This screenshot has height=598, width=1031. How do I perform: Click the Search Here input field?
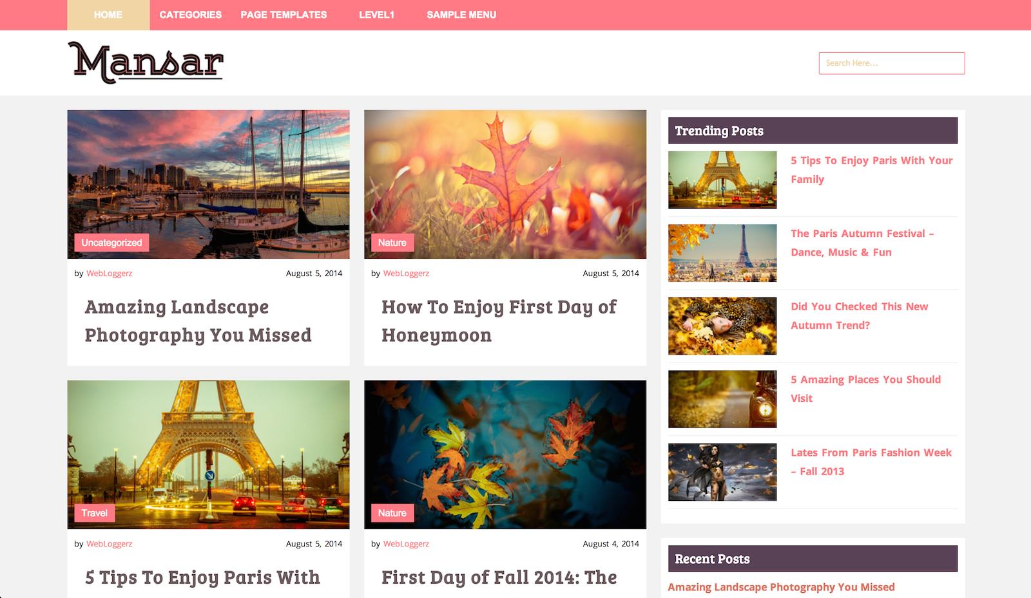tap(892, 63)
